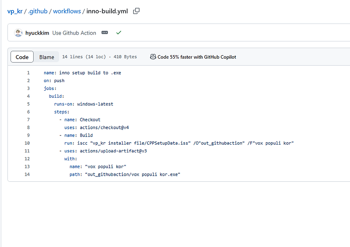Image resolution: width=350 pixels, height=247 pixels.
Task: Click the path 'vox populi kor.exe' line
Action: coord(125,175)
